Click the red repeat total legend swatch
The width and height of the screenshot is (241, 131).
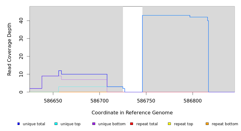[x=131, y=124]
